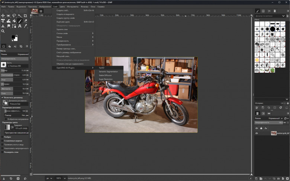Hide the motorcycle_left layer via eye icon
The image size is (290, 181).
tap(257, 133)
